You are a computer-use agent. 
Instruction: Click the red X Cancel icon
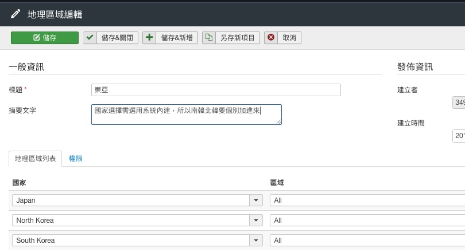coord(270,38)
